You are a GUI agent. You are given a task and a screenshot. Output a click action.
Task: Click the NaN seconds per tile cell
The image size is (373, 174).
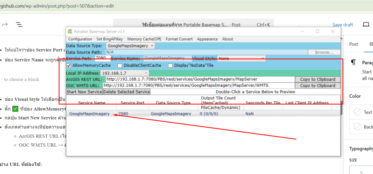click(250, 114)
